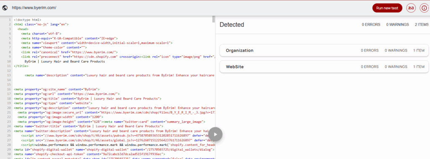Click the twitter:title meta tag line
This screenshot has width=430, height=159.
(88, 126)
